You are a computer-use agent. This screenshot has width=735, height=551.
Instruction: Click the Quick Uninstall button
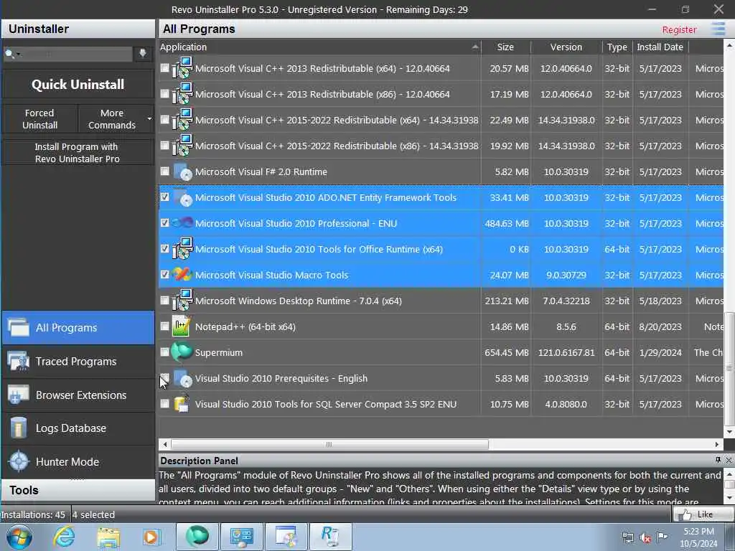[x=78, y=85]
